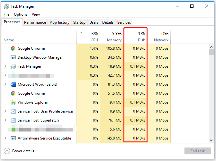Click the 145.0 MB memory value
Image resolution: width=216 pixels, height=161 pixels.
114,138
